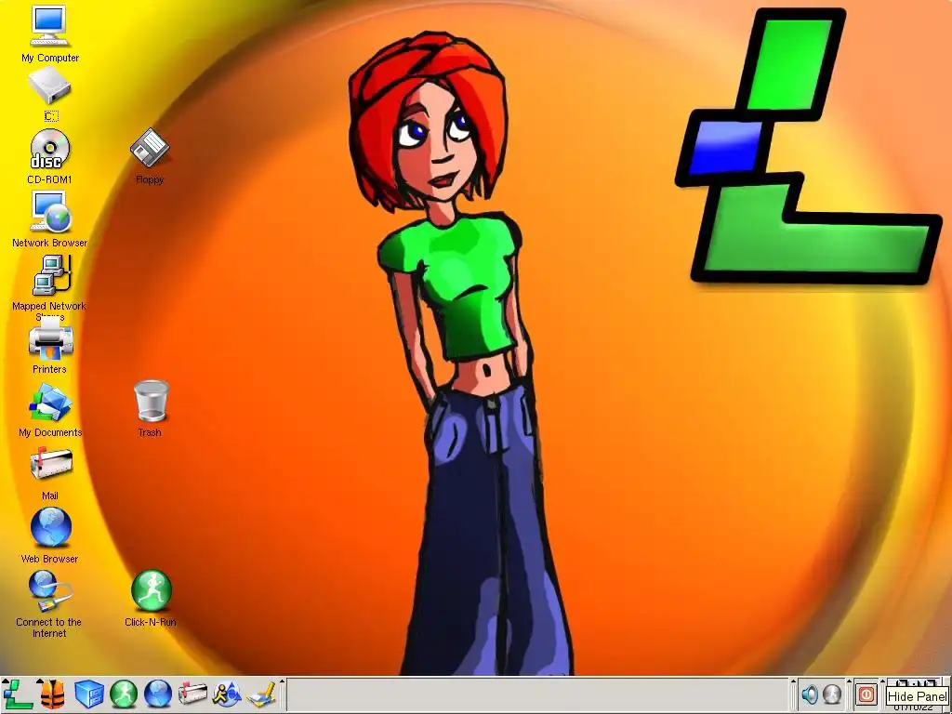
Task: Click the 'CD-ROM1' label text
Action: tap(50, 179)
